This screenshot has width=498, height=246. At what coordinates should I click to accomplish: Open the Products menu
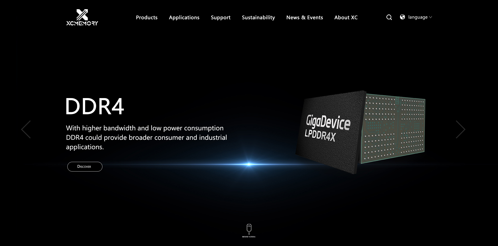[147, 18]
